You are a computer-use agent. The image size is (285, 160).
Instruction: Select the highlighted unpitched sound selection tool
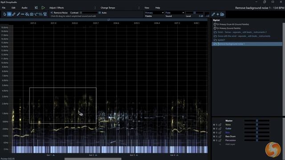click(x=9, y=14)
